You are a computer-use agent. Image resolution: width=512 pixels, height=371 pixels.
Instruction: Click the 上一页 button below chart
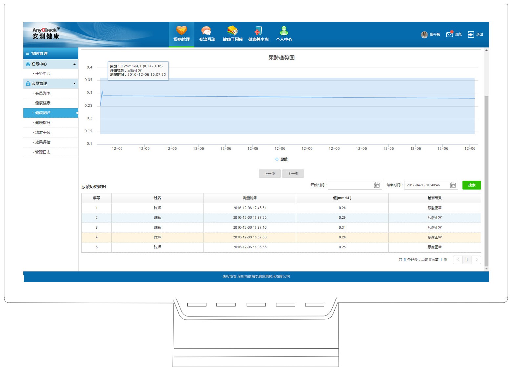click(270, 174)
